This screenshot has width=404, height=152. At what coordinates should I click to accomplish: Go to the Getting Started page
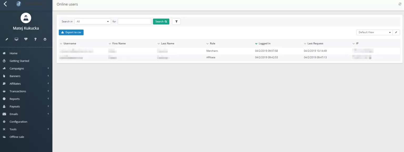[19, 61]
